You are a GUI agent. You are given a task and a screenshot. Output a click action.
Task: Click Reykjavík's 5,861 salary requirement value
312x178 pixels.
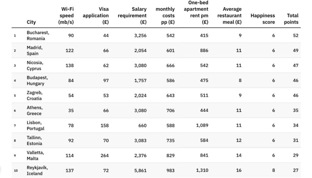[140, 170]
